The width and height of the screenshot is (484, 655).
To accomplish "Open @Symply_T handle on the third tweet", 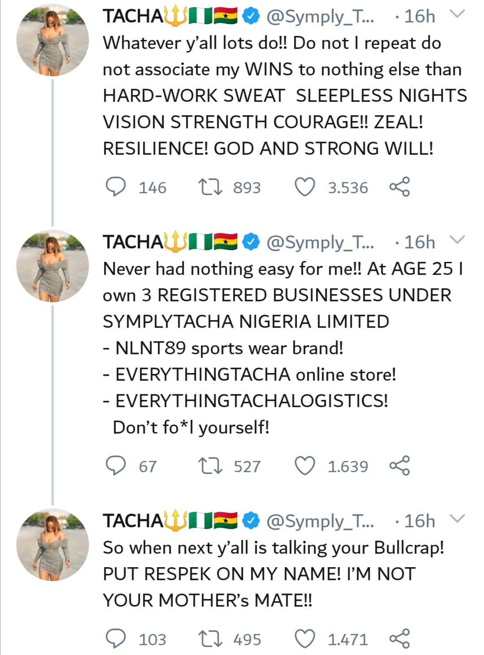I will click(x=320, y=521).
